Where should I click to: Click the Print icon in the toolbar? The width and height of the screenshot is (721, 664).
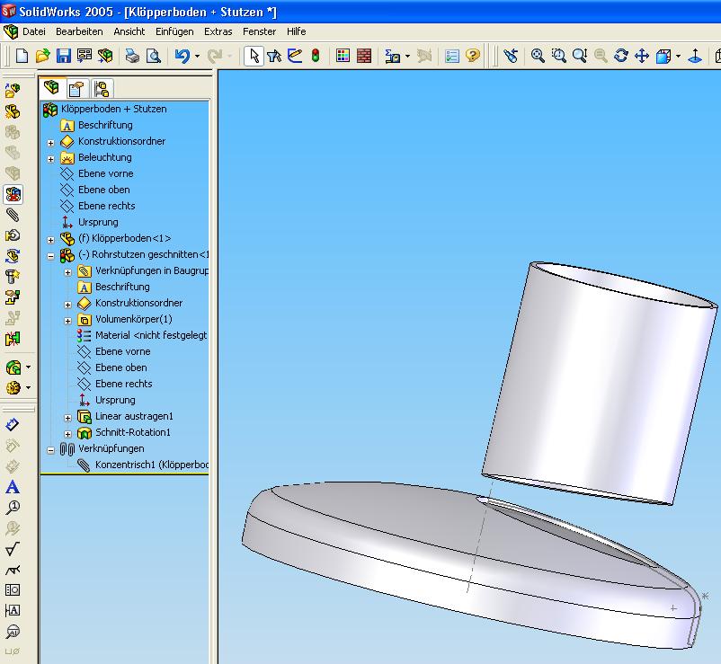point(132,56)
